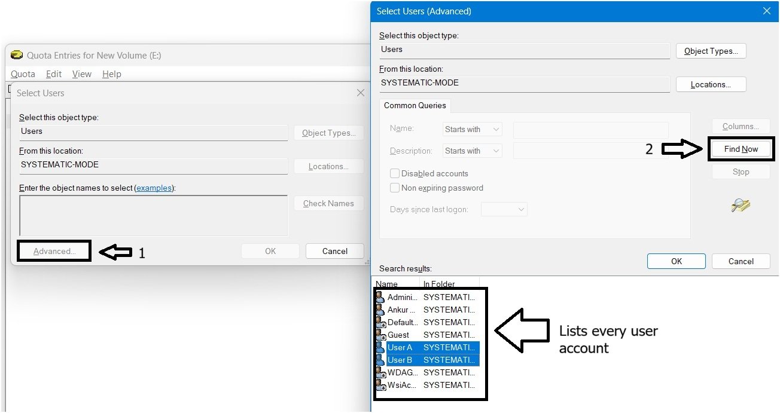Click OK in the Select Users dialog
The width and height of the screenshot is (780, 413).
[x=270, y=251]
